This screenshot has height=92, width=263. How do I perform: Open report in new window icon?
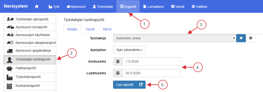tap(141, 85)
